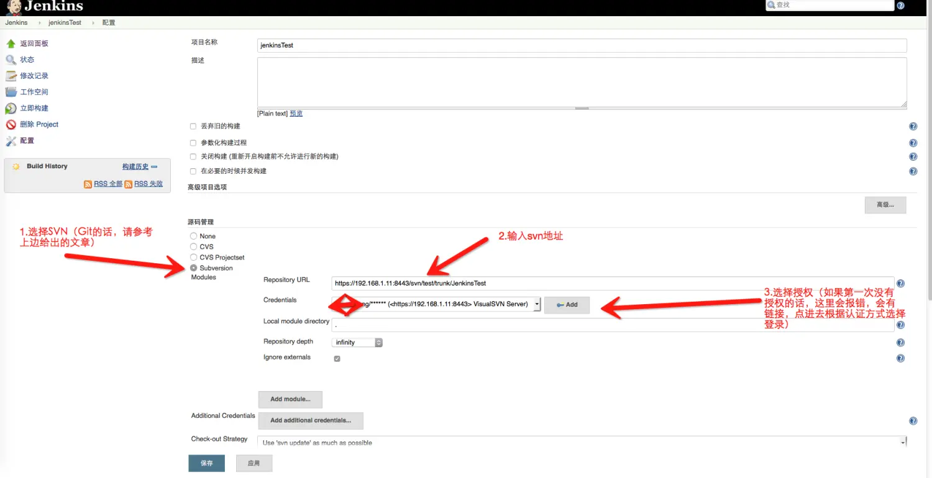Click 立即构建 in the sidebar

click(34, 108)
